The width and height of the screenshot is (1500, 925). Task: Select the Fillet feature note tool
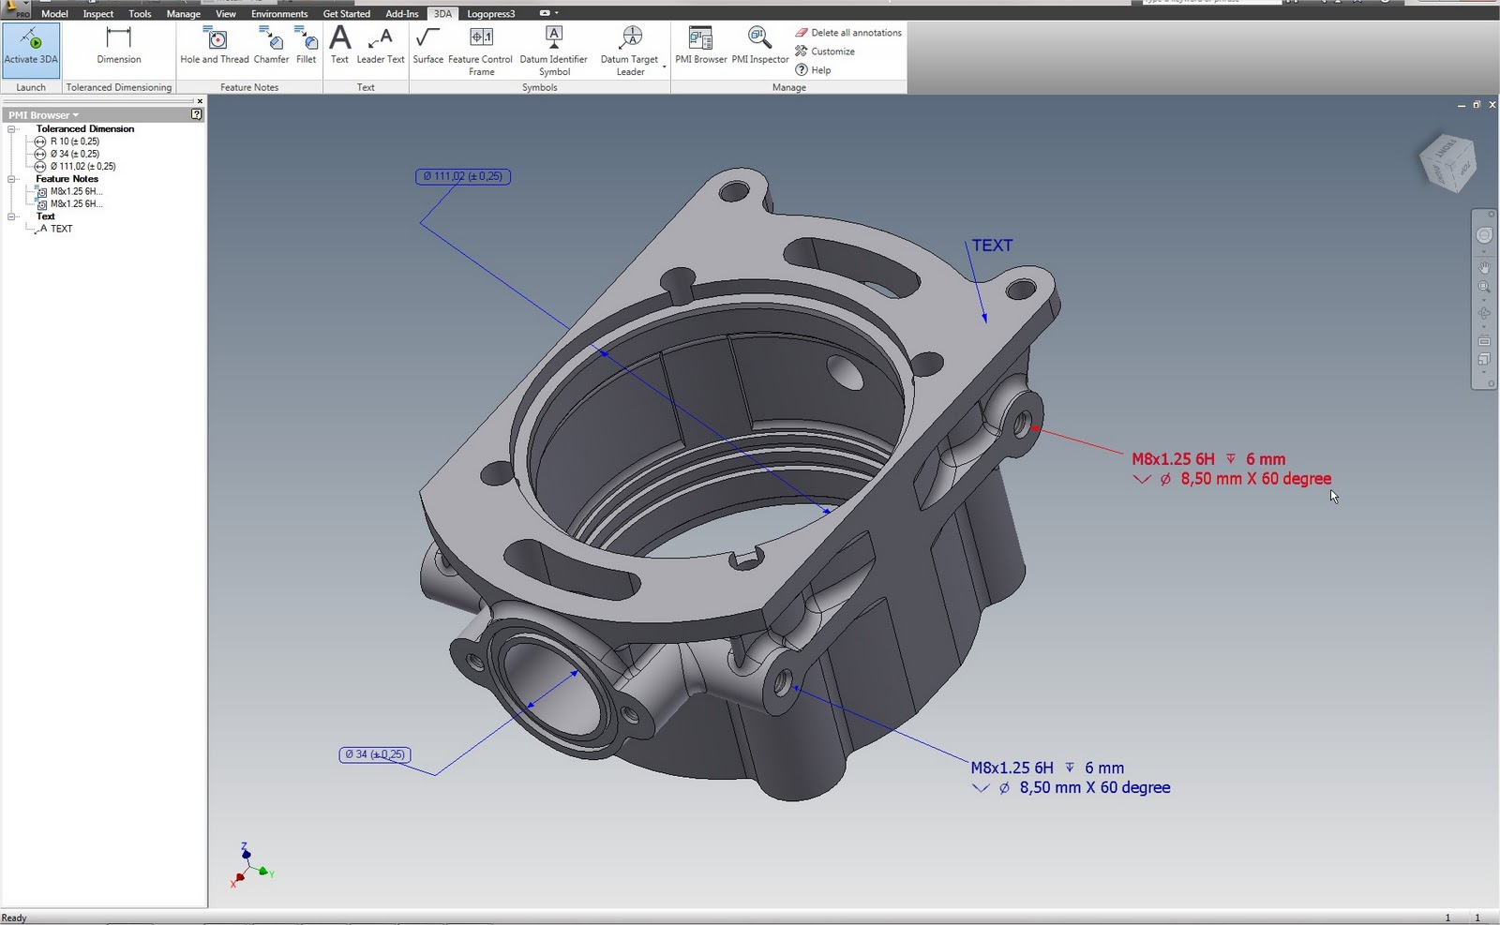tap(306, 42)
